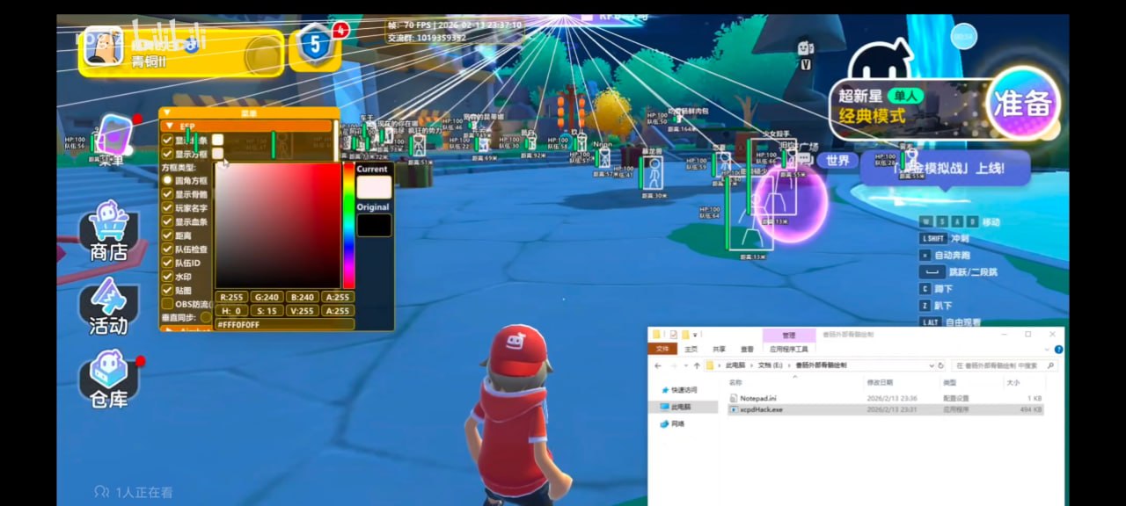Open the 查看 ribbon tab
Viewport: 1126px width, 506px height.
[747, 349]
